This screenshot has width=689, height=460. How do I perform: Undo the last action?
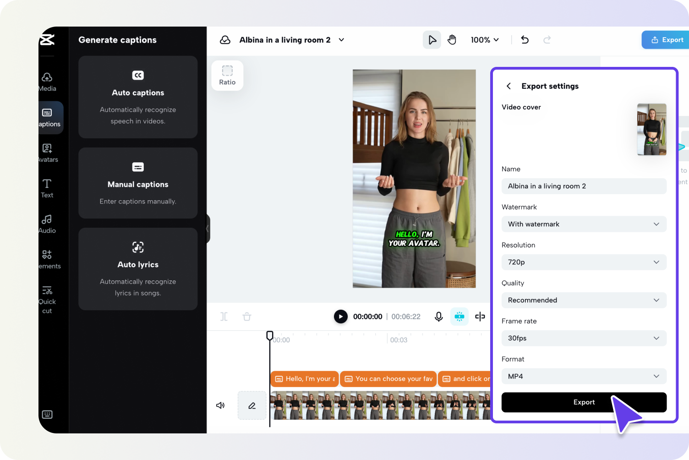(525, 40)
